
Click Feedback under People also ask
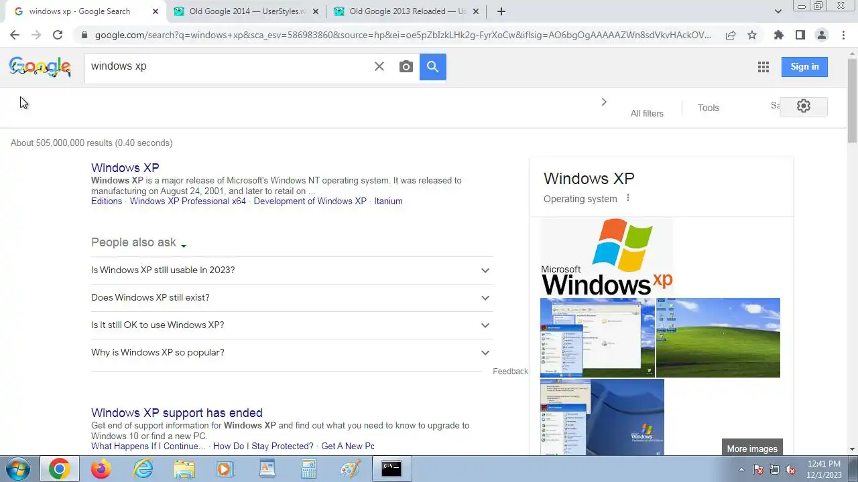click(510, 372)
